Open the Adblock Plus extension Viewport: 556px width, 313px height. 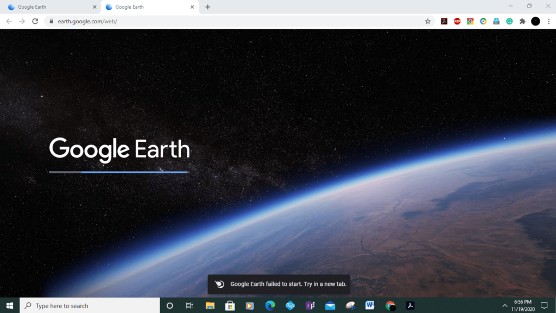coord(457,21)
